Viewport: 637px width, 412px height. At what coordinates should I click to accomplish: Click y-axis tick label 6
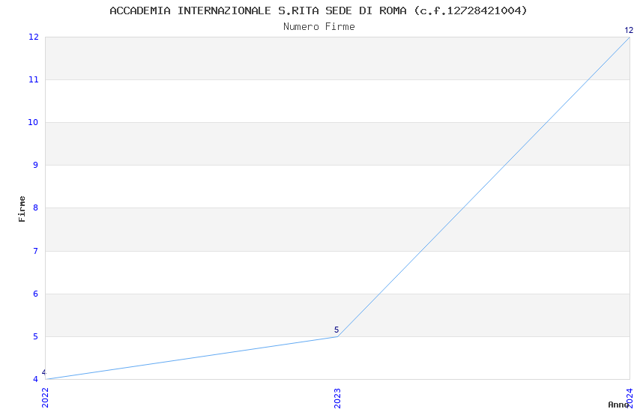pos(36,294)
